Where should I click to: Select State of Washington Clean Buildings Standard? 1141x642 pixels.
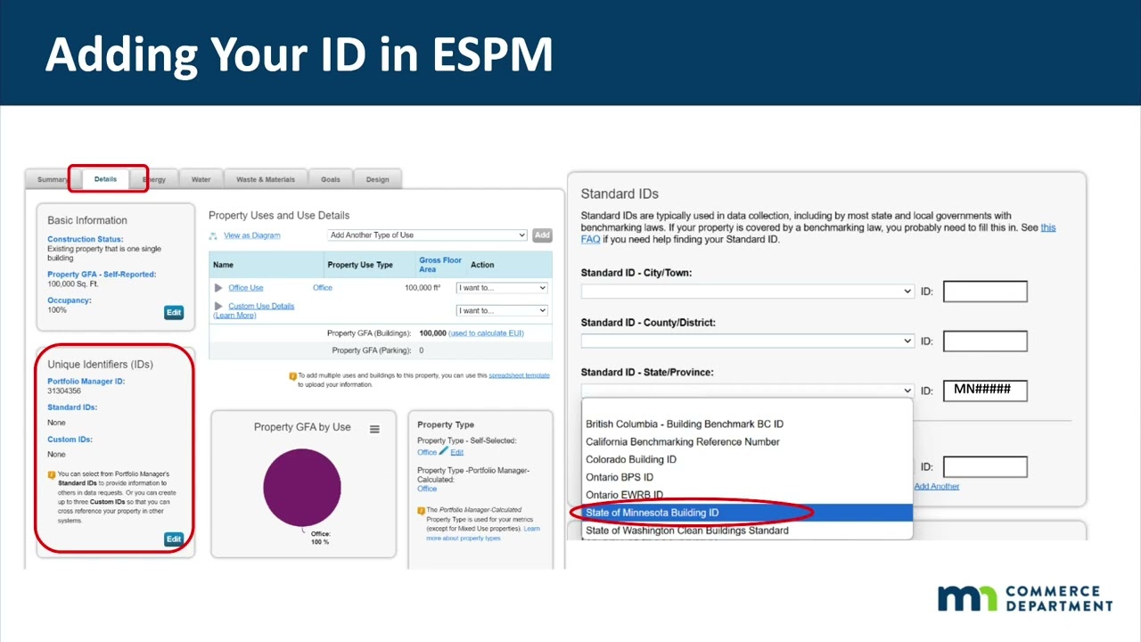(687, 531)
